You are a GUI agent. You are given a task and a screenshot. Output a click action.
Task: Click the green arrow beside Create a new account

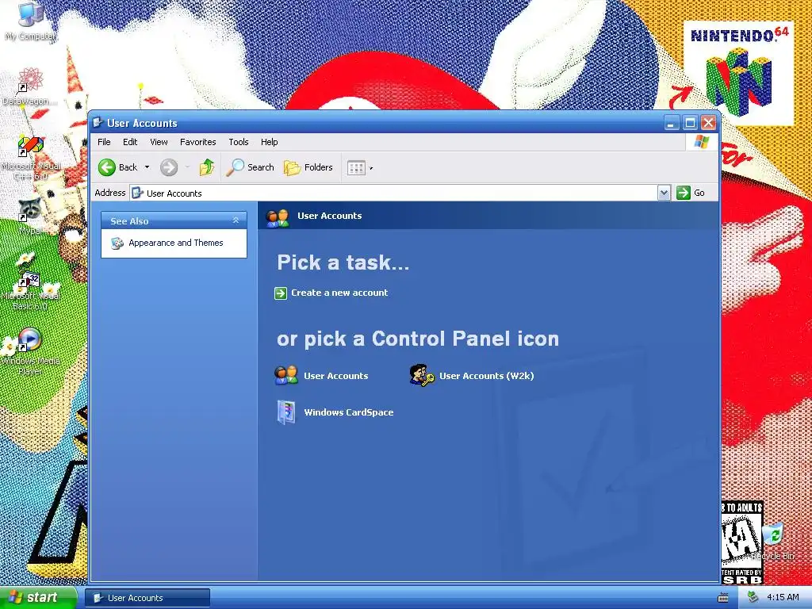pyautogui.click(x=281, y=293)
